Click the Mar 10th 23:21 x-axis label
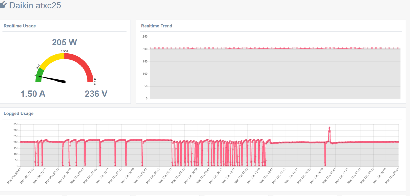Image resolution: width=410 pixels, height=196 pixels. tap(52, 176)
